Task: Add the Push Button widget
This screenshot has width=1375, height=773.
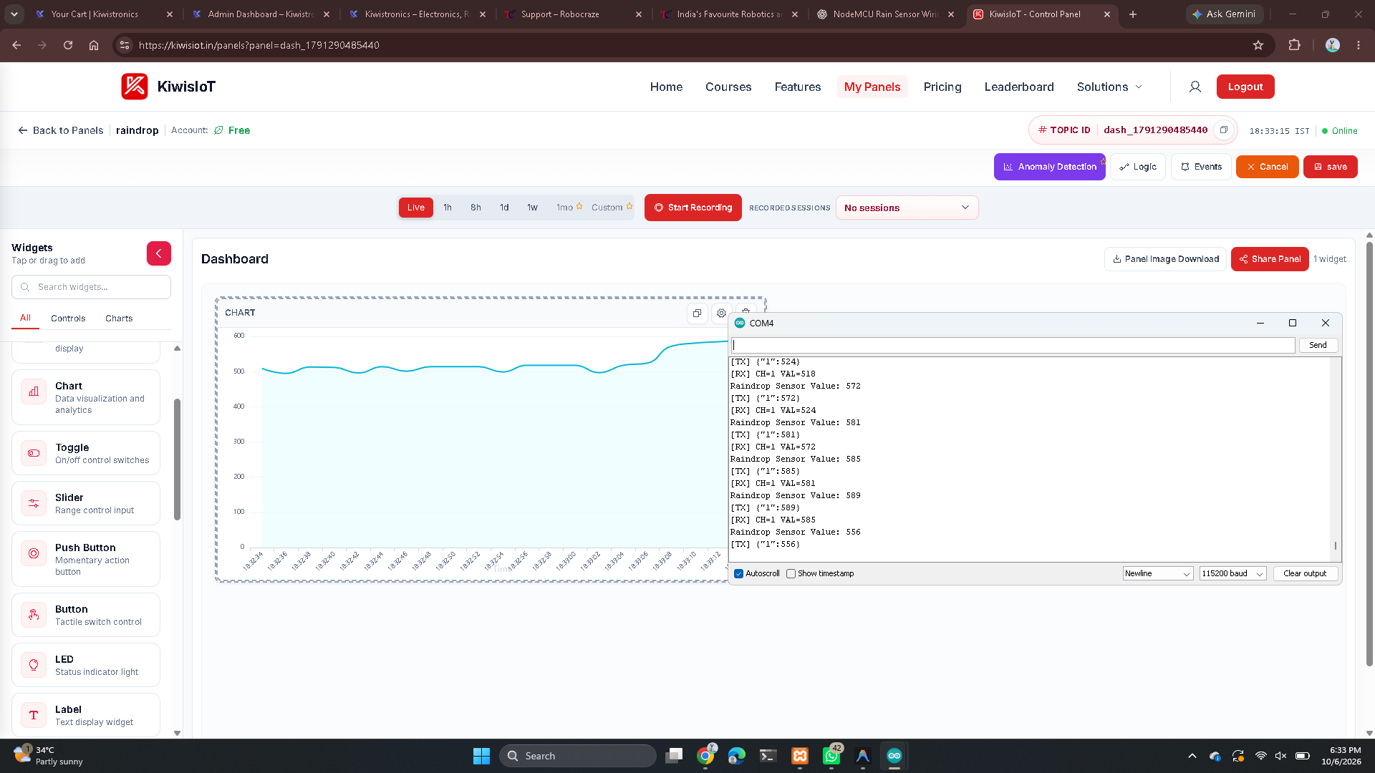Action: 86,559
